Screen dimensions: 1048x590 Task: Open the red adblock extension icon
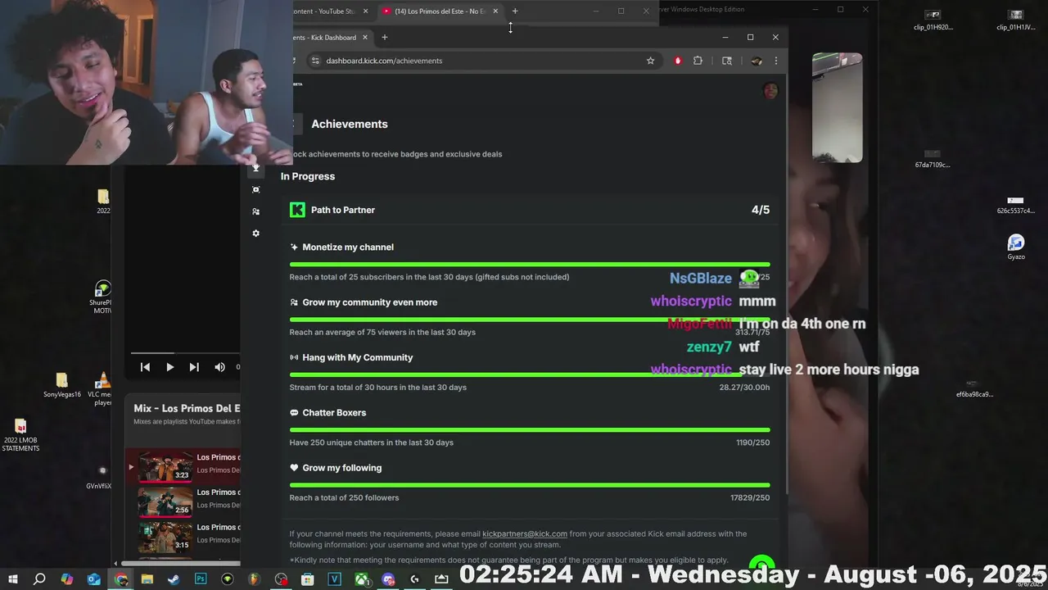(x=677, y=61)
